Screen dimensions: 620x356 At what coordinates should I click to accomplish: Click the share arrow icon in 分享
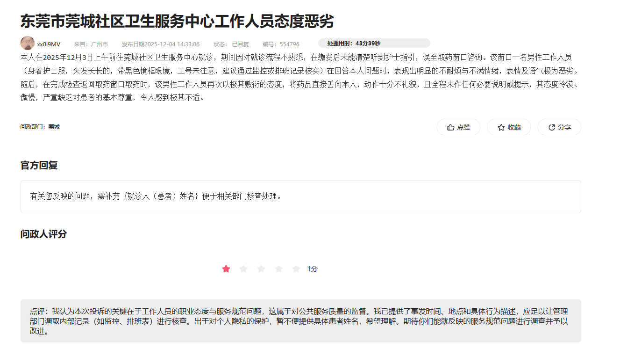(x=551, y=127)
